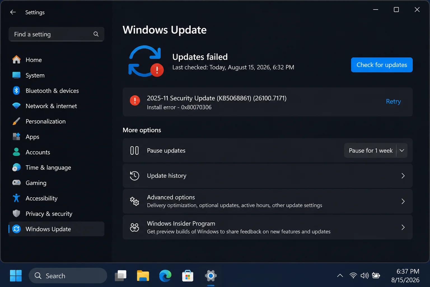Click the System monitor icon

(17, 75)
